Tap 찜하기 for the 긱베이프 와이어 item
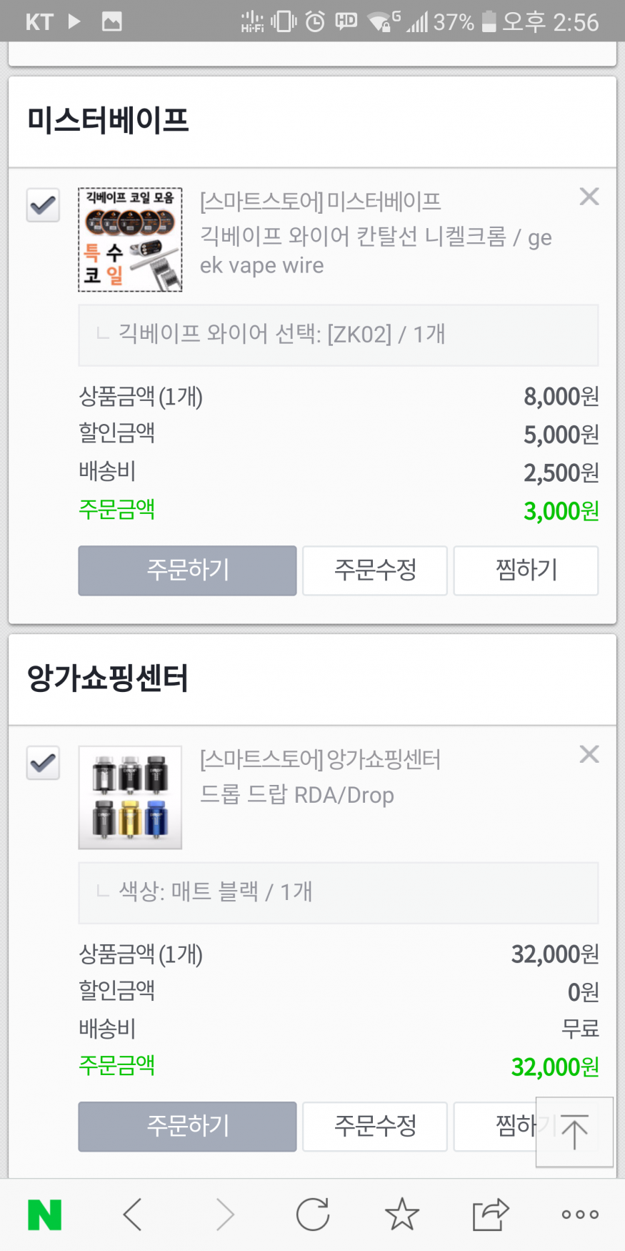Screen dimensions: 625x1251 click(x=526, y=570)
